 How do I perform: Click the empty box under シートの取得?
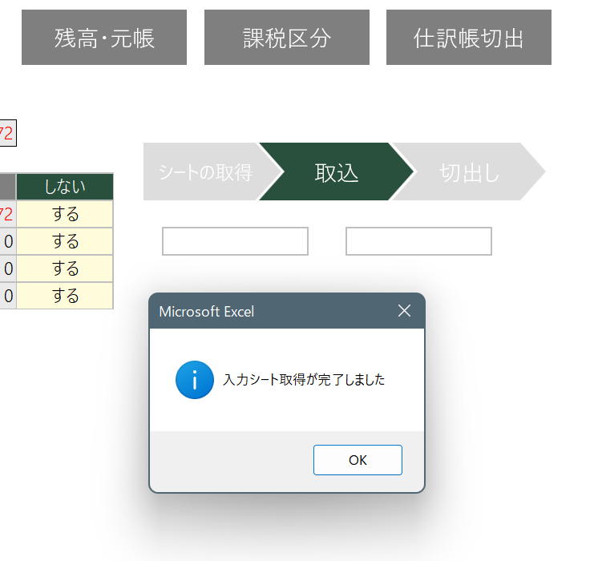click(235, 241)
